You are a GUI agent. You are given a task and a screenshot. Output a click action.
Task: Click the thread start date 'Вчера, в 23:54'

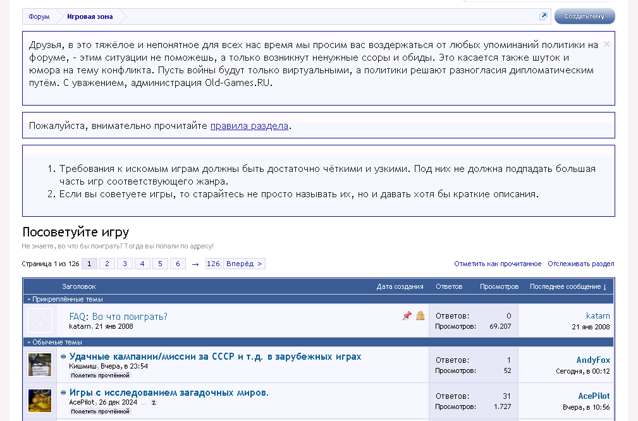[124, 366]
